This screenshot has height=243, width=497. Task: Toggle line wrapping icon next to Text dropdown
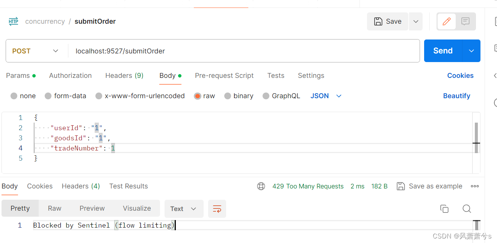pos(217,208)
